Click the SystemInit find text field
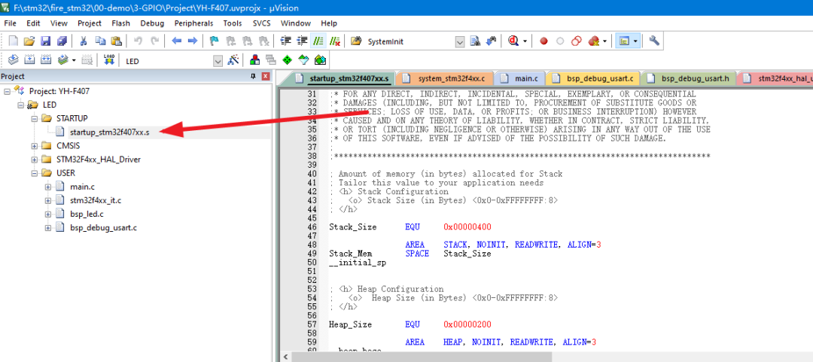 (x=408, y=41)
